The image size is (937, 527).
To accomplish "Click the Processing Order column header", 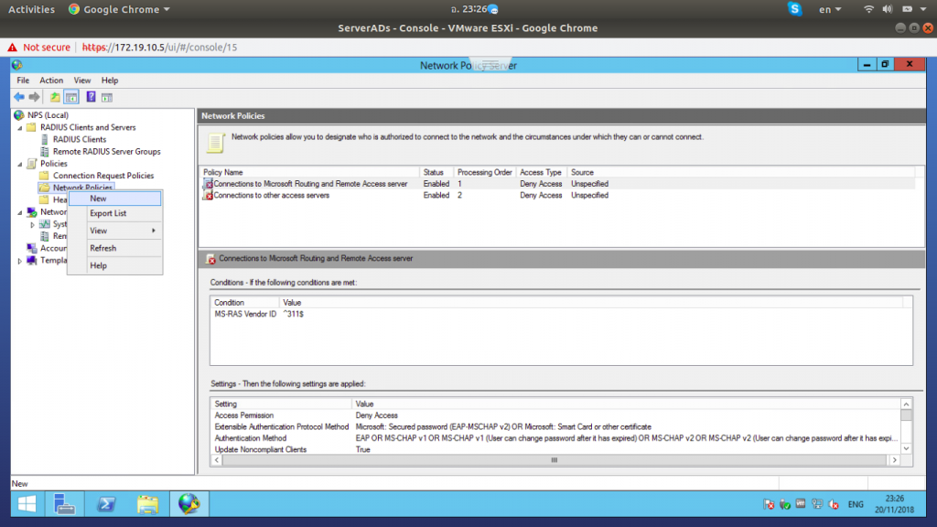I will point(484,172).
